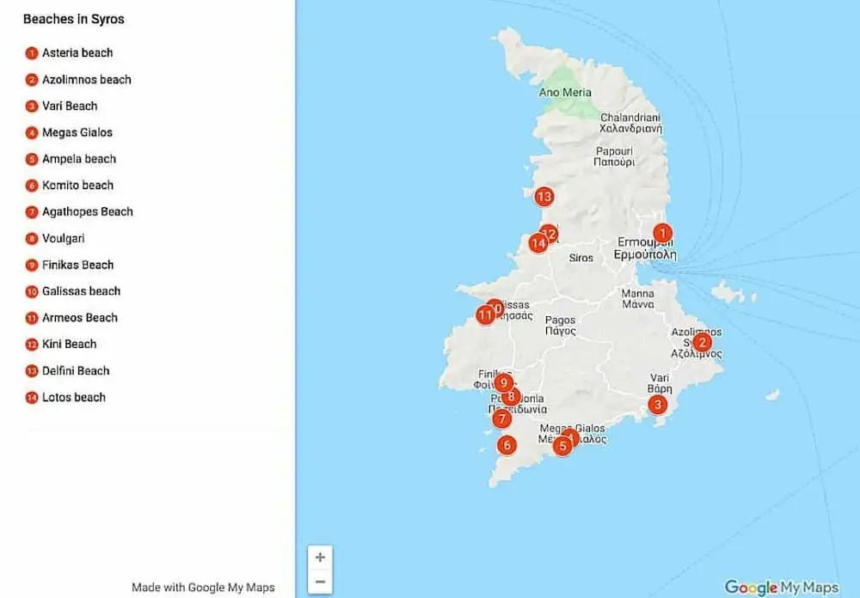Click the Ano Meria green area label
860x598 pixels.
pos(562,93)
